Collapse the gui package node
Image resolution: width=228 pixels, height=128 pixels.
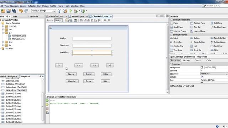click(x=3, y=33)
